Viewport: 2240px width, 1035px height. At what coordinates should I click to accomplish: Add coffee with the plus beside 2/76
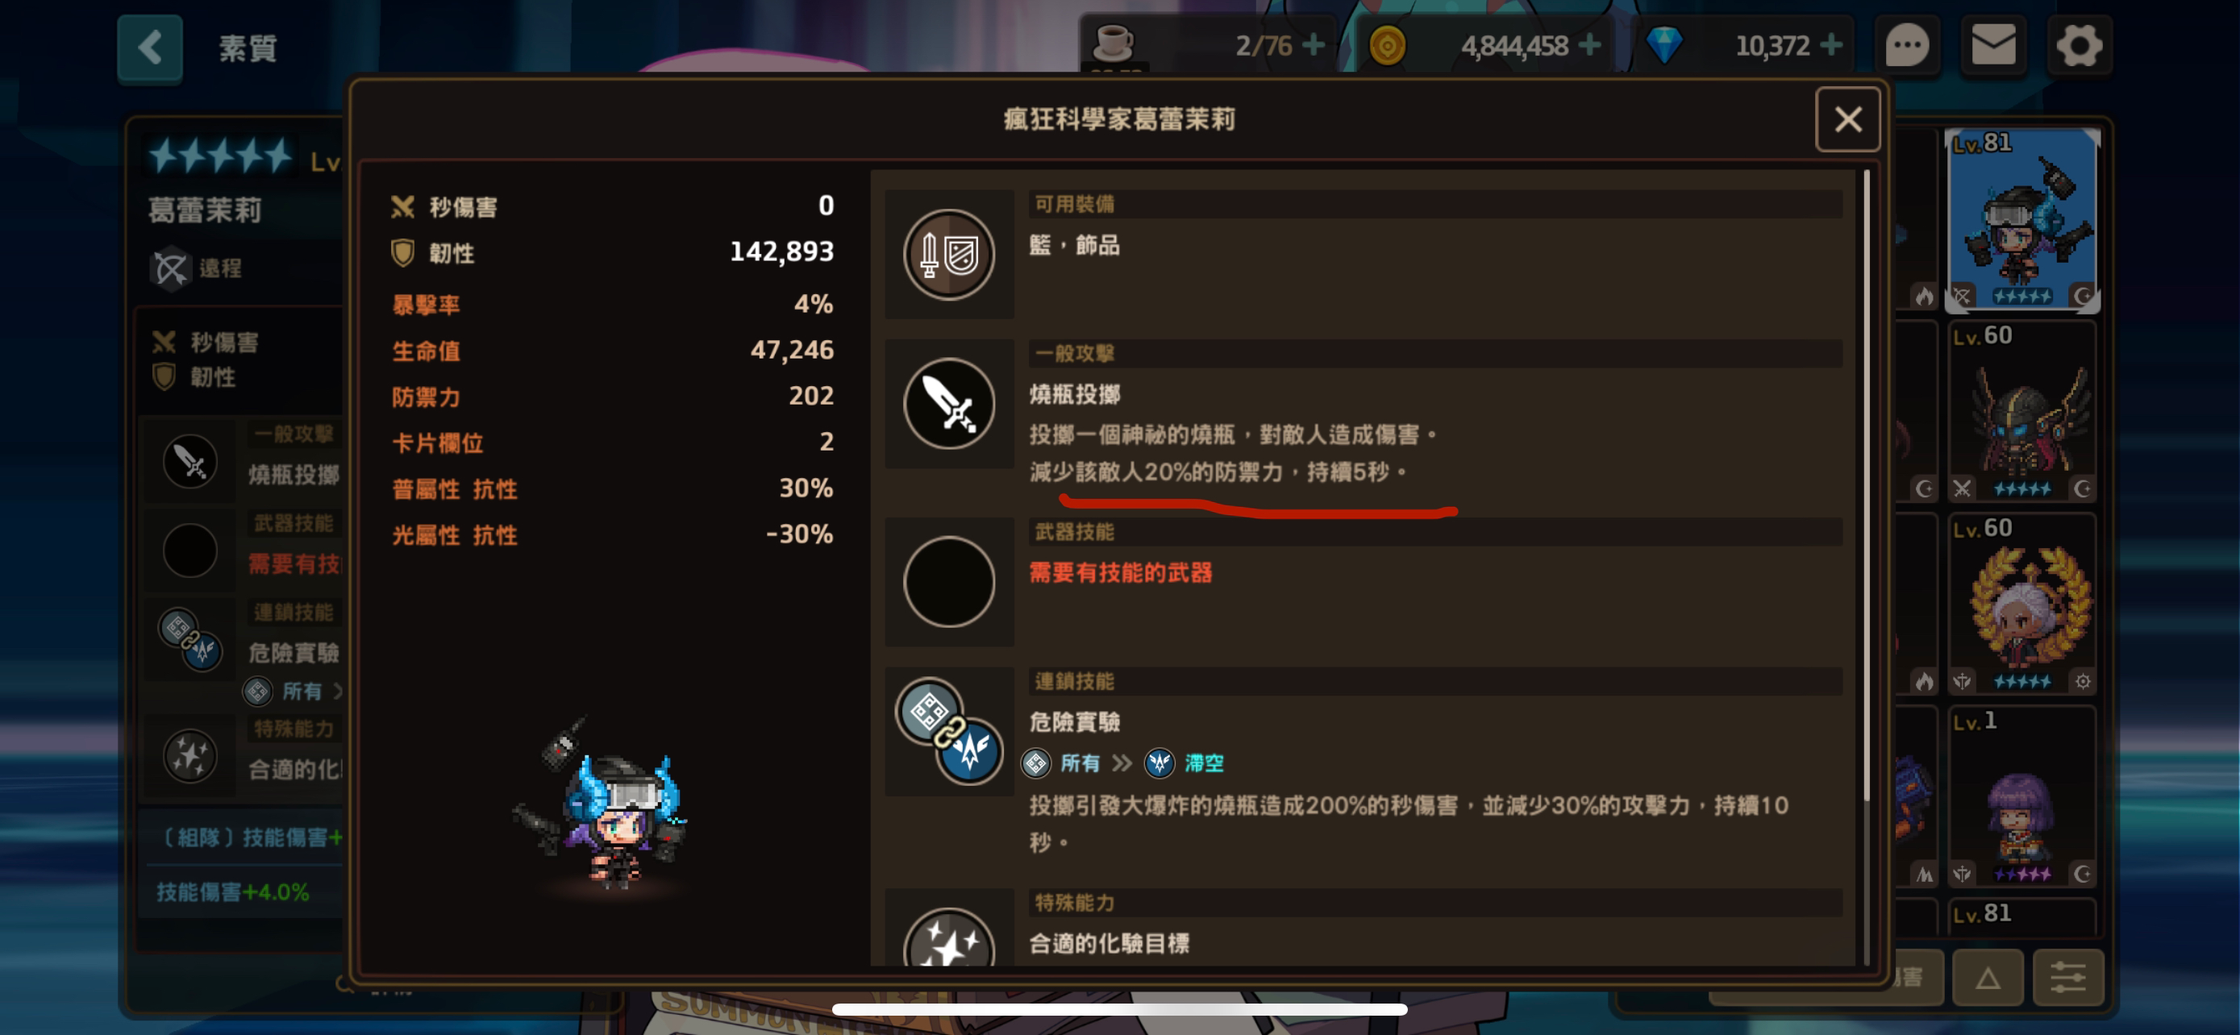pyautogui.click(x=1314, y=44)
